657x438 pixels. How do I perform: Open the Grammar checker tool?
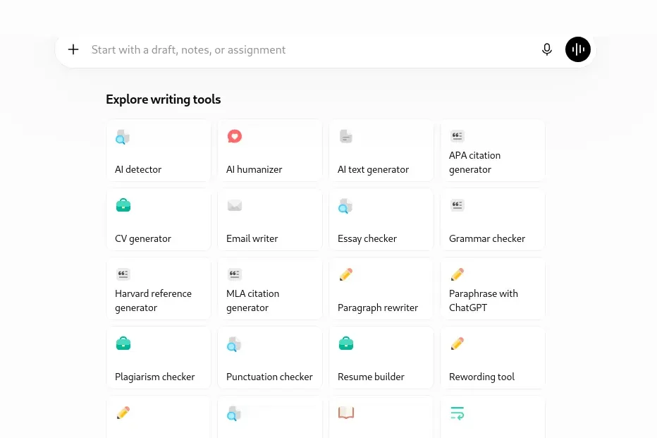click(x=493, y=219)
